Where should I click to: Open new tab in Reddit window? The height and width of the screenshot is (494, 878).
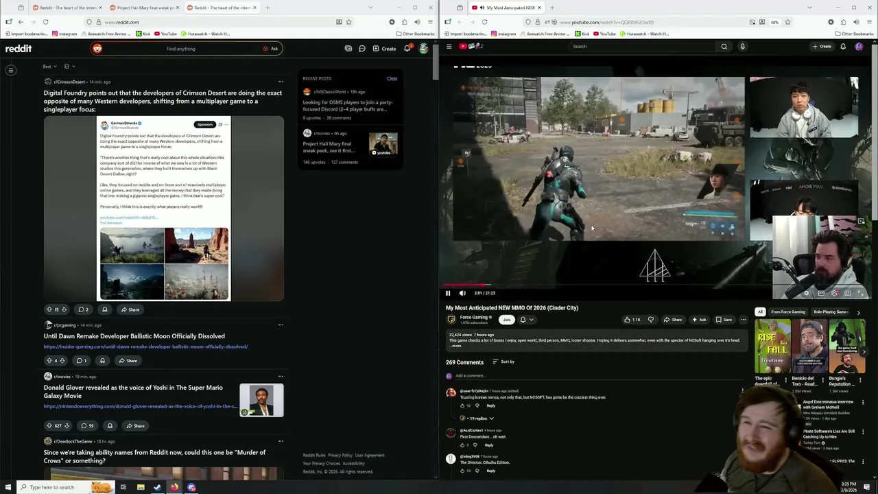point(268,8)
